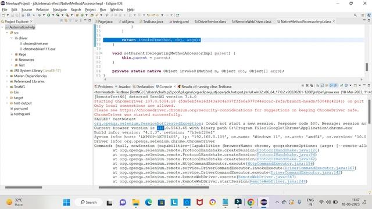Select pom.xml in Project Explorer

19,109
